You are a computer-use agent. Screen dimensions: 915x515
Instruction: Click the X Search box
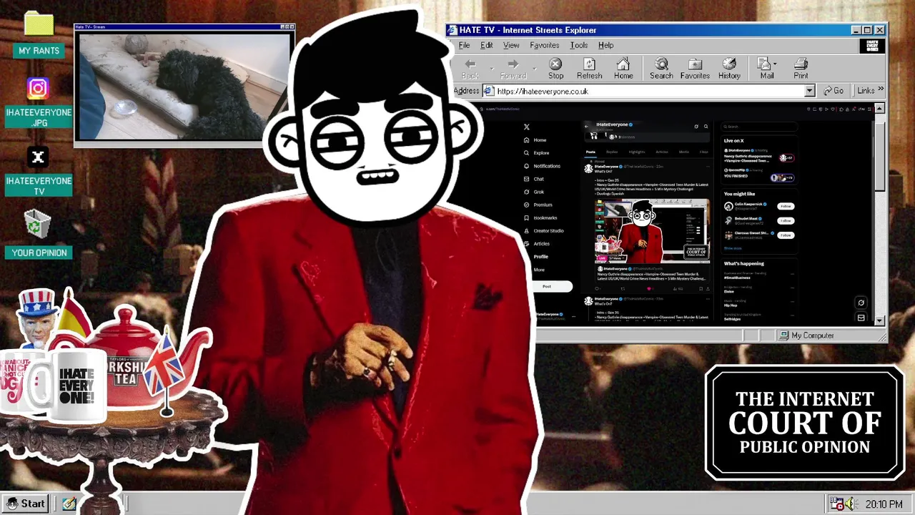click(x=758, y=127)
